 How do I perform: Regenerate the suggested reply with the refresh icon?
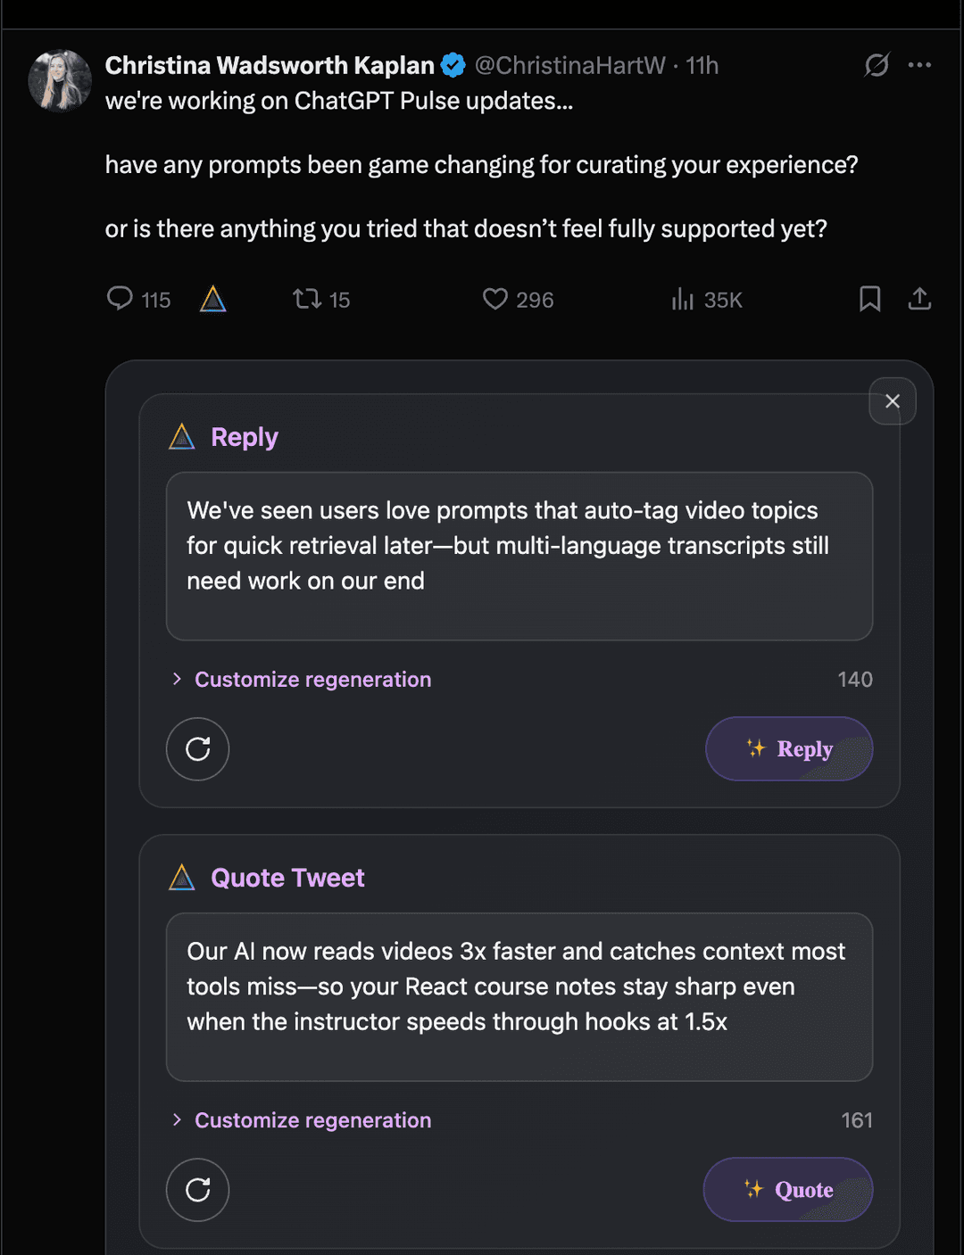click(x=197, y=749)
